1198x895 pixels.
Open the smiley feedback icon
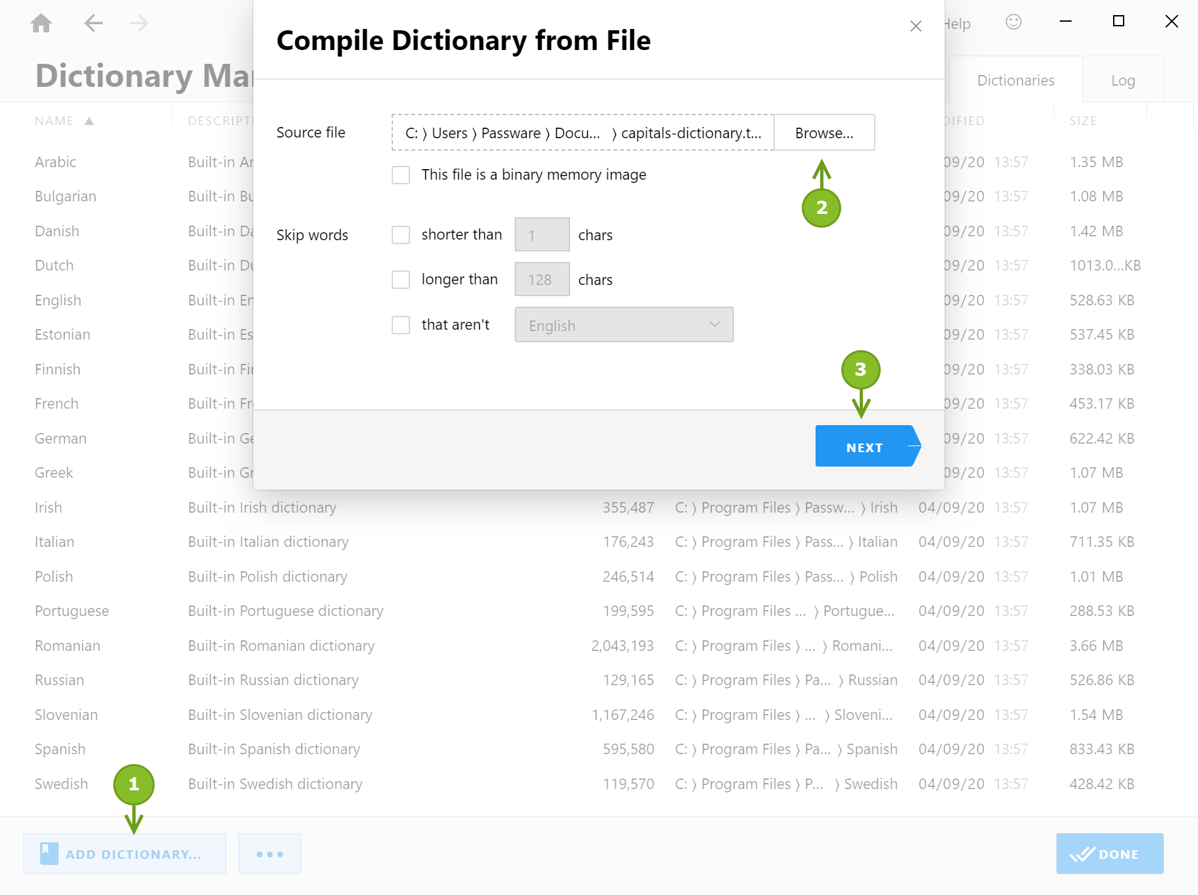[x=1014, y=22]
